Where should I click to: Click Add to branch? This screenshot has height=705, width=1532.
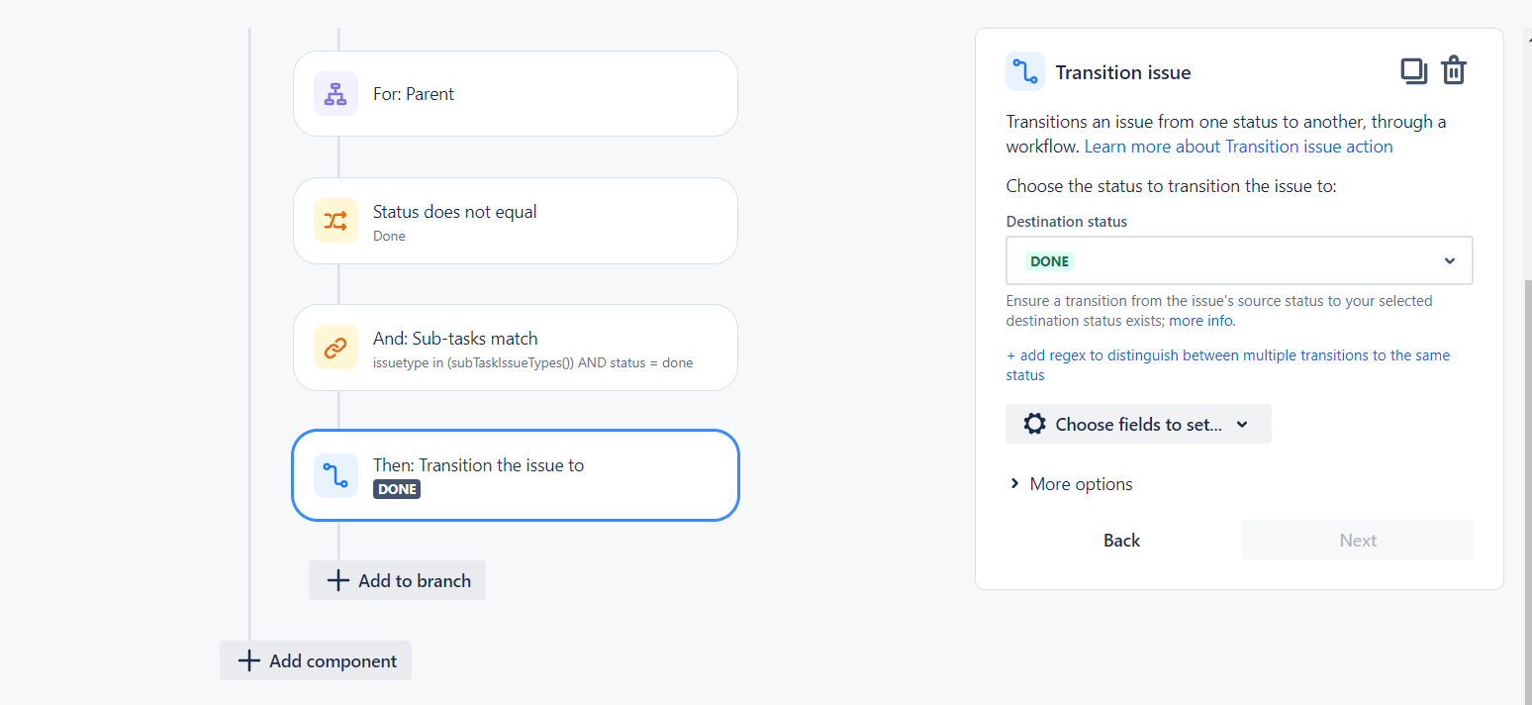(x=397, y=580)
